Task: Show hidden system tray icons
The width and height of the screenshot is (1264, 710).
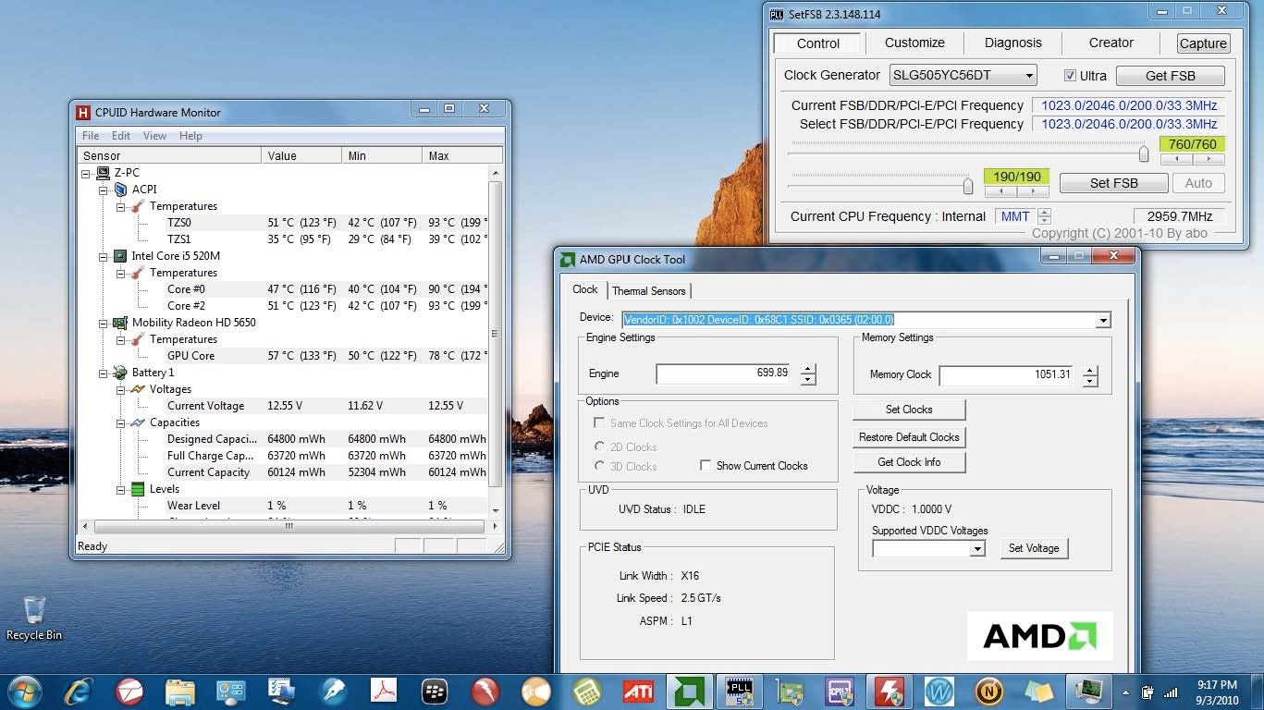Action: [x=1126, y=692]
